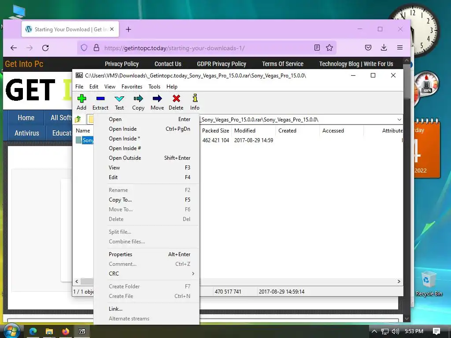Toggle Firefox reader view

317,48
